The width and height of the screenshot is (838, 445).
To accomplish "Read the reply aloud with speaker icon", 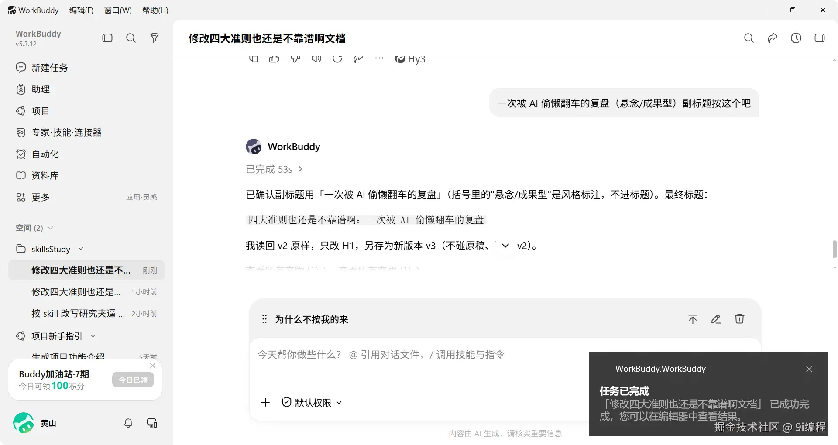I will [316, 59].
